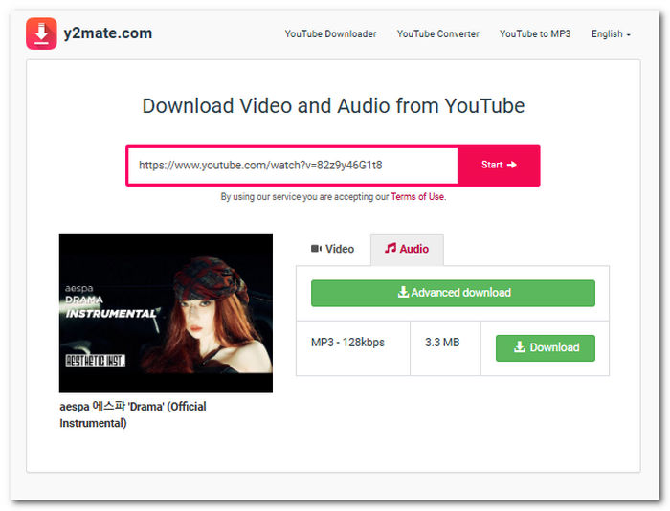The image size is (670, 511).
Task: Open the YouTube Converter menu item
Action: tap(438, 33)
